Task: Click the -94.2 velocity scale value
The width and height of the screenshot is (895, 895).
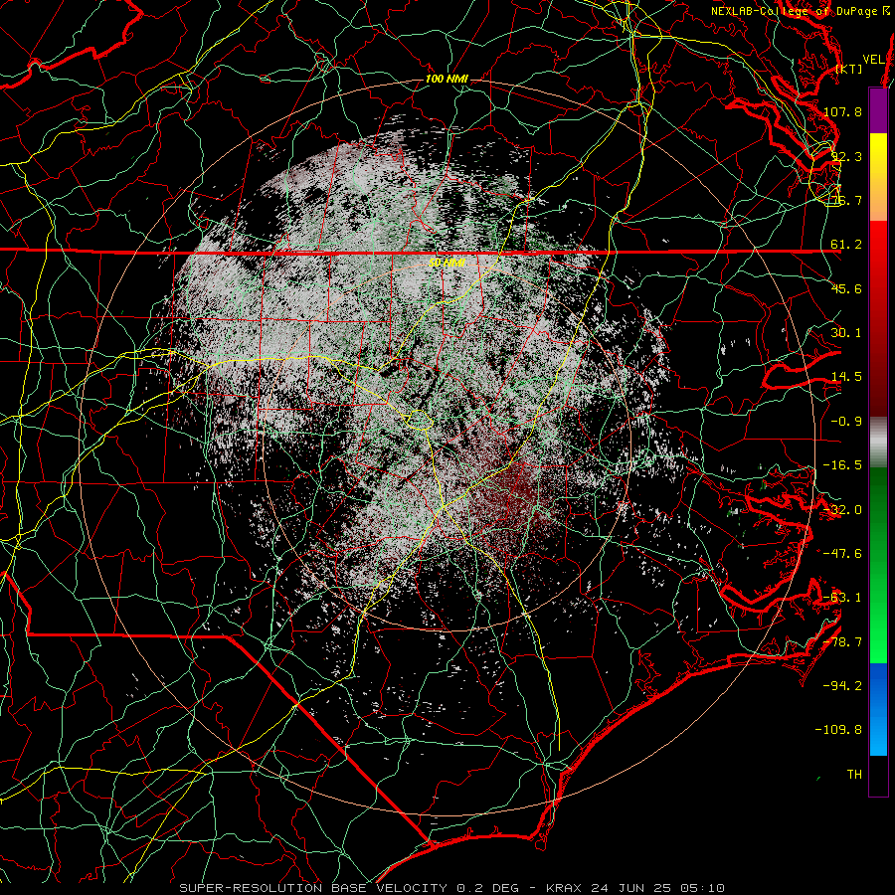Action: pos(842,686)
